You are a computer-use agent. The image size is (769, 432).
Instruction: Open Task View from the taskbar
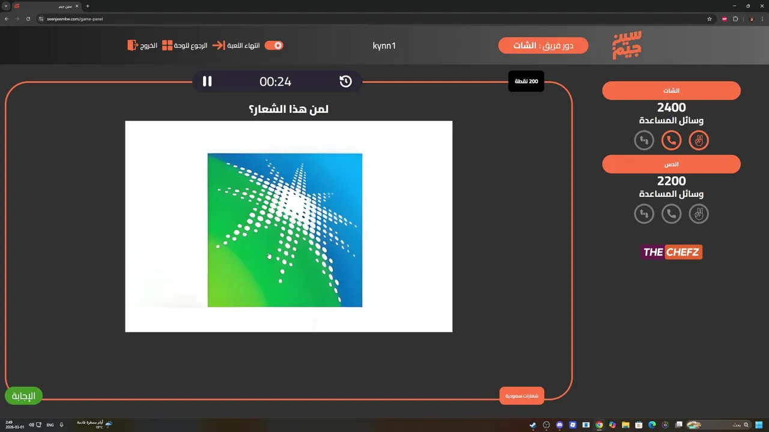[x=678, y=425]
